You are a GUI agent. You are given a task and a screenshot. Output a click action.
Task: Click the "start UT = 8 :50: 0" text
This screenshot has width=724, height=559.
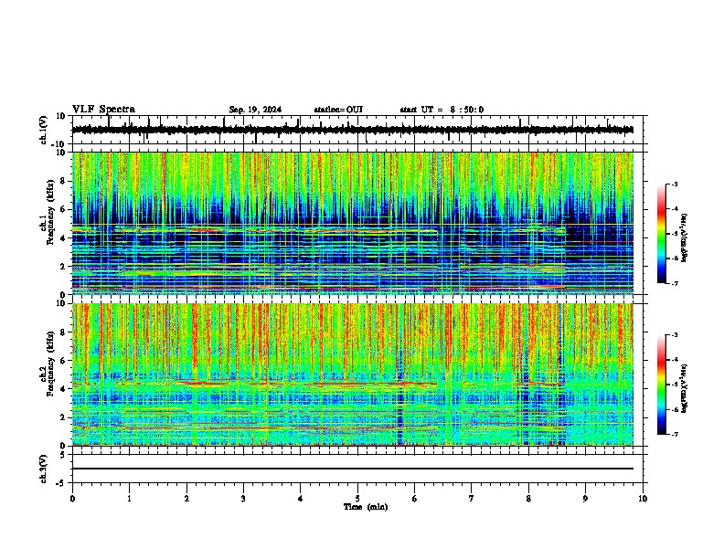[442, 110]
